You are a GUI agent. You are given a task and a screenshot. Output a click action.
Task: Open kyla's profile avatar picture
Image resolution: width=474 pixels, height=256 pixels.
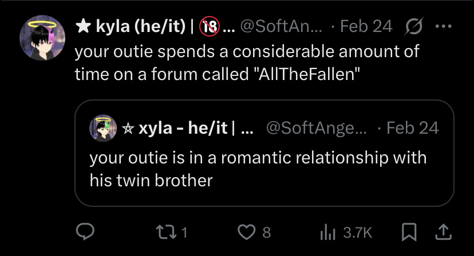point(41,39)
